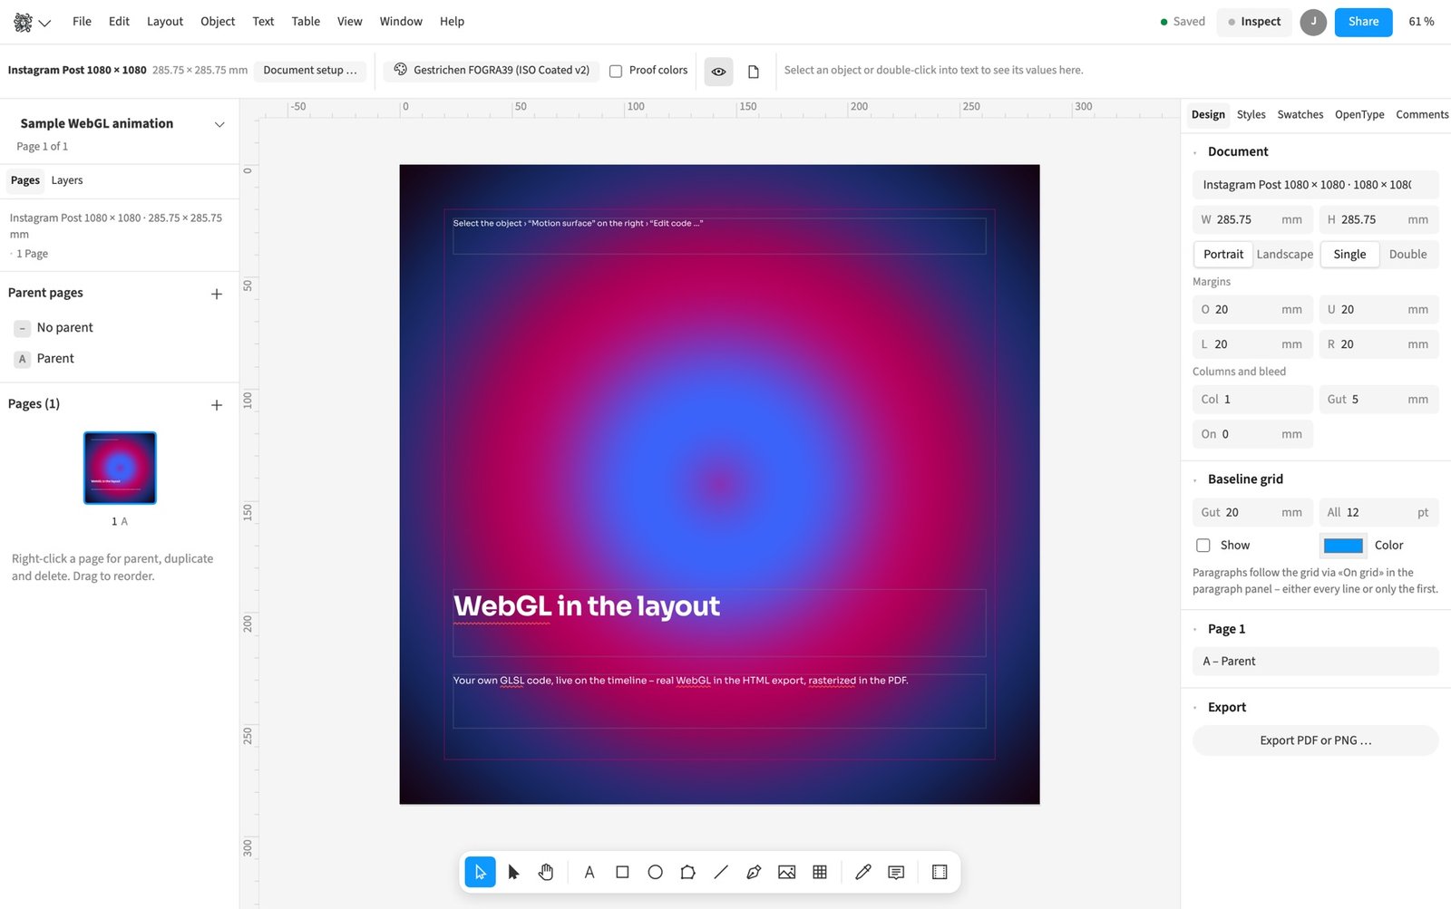Select the Table tool
Viewport: 1451px width, 909px height.
coord(820,872)
